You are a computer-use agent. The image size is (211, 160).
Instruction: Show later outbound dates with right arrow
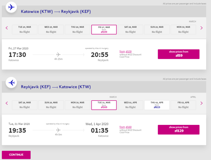click(201, 28)
